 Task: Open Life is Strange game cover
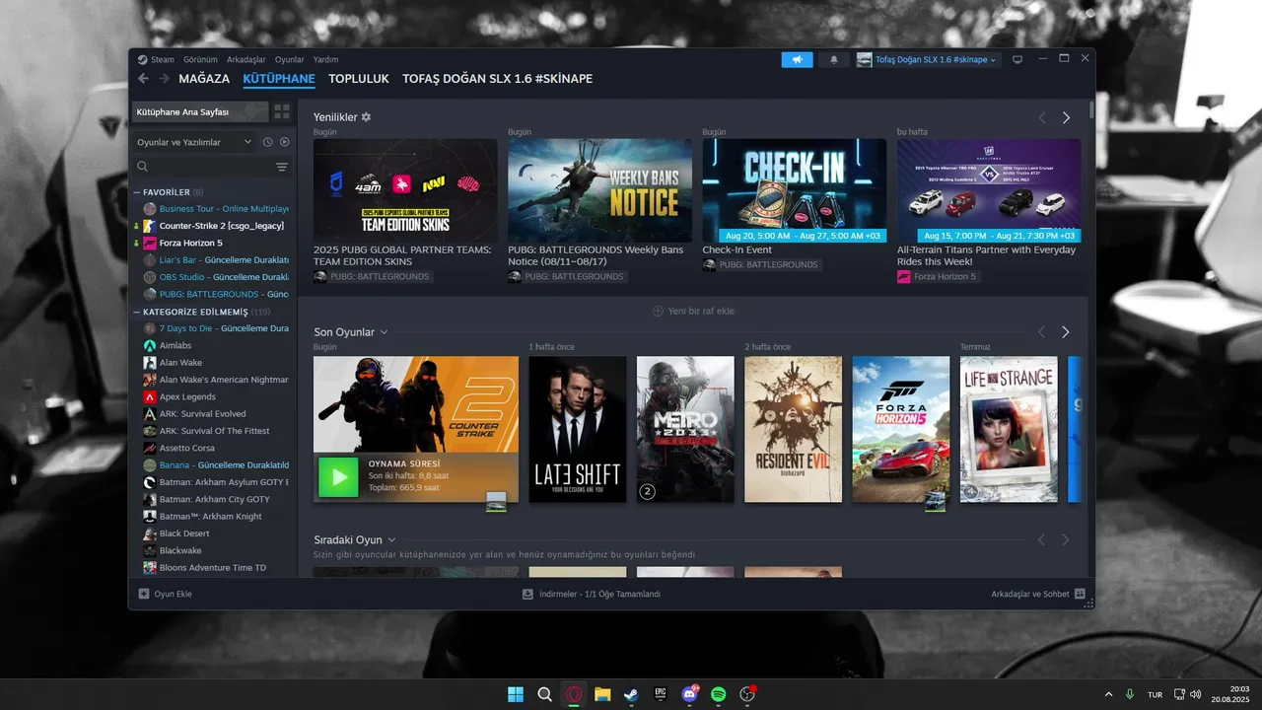[1009, 429]
